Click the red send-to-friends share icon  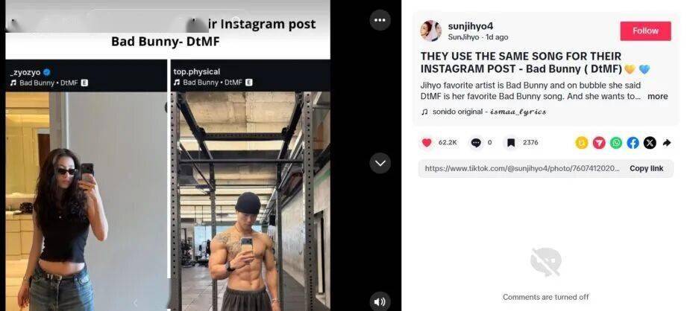599,143
